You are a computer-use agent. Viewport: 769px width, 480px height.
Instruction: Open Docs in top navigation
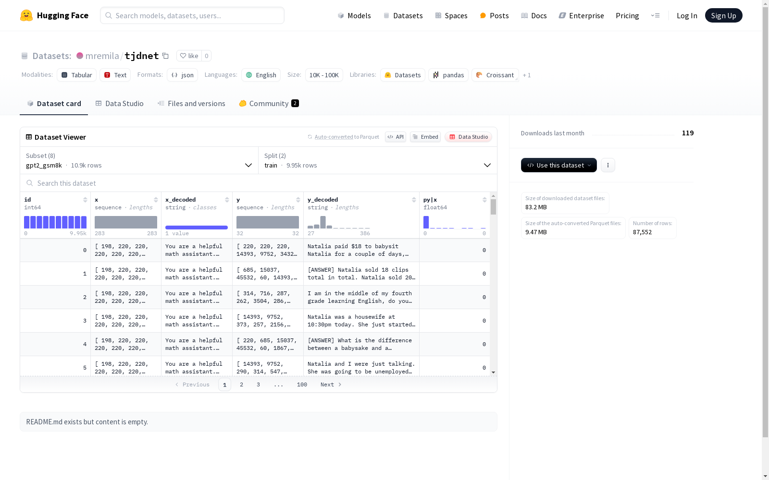tap(534, 15)
